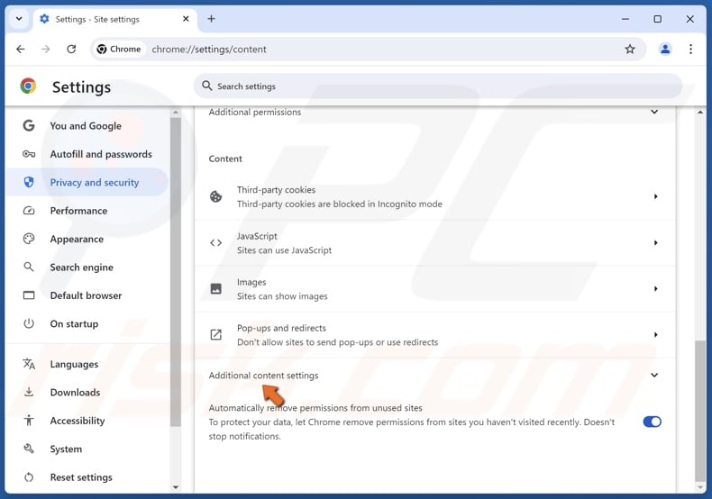Click the translate icon for Languages

(29, 364)
